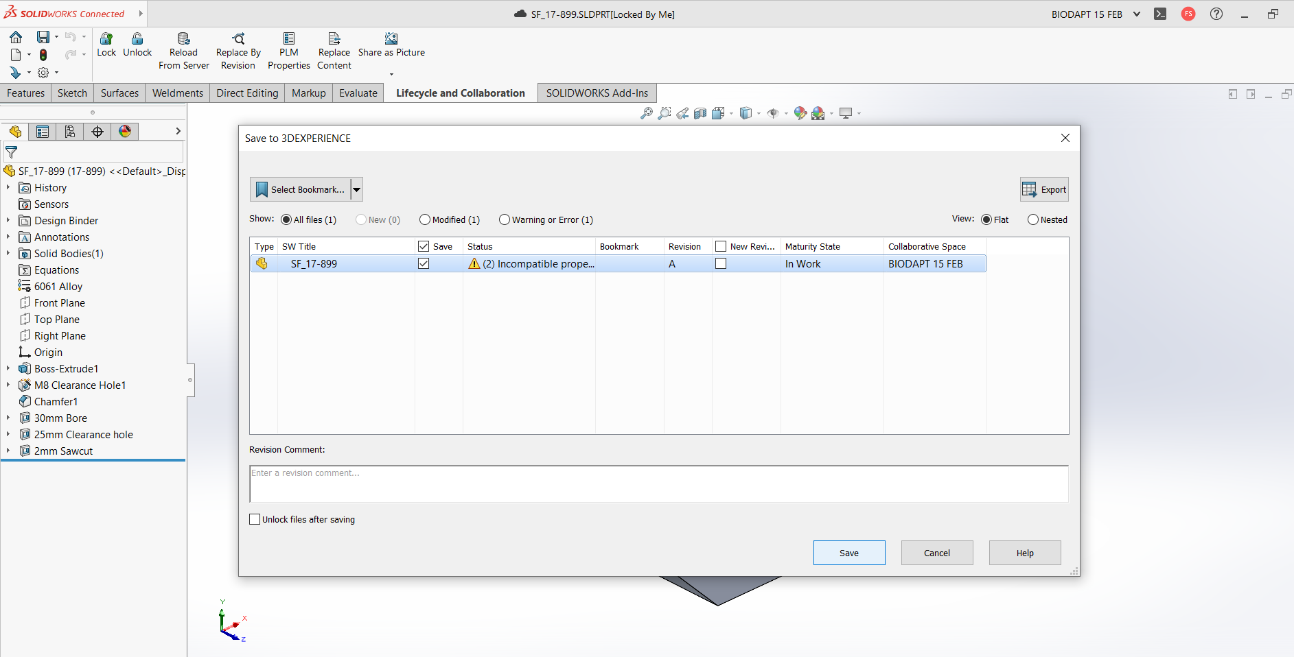Viewport: 1294px width, 657px height.
Task: Open PropertyManager tab icon
Action: tap(43, 132)
